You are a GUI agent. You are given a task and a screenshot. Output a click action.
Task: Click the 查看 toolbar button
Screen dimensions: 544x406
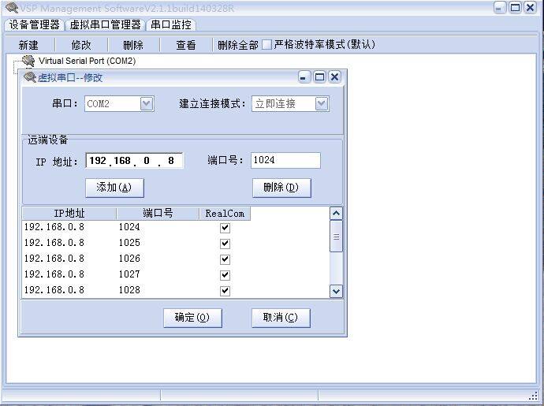[x=186, y=45]
